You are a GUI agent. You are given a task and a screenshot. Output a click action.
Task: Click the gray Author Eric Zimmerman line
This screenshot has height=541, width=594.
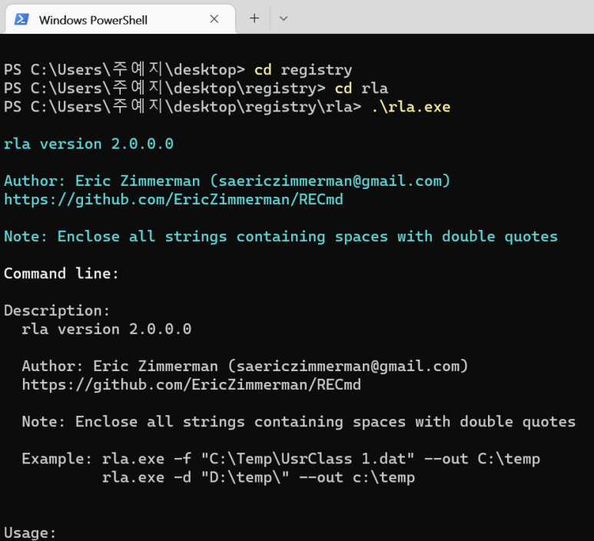(245, 367)
